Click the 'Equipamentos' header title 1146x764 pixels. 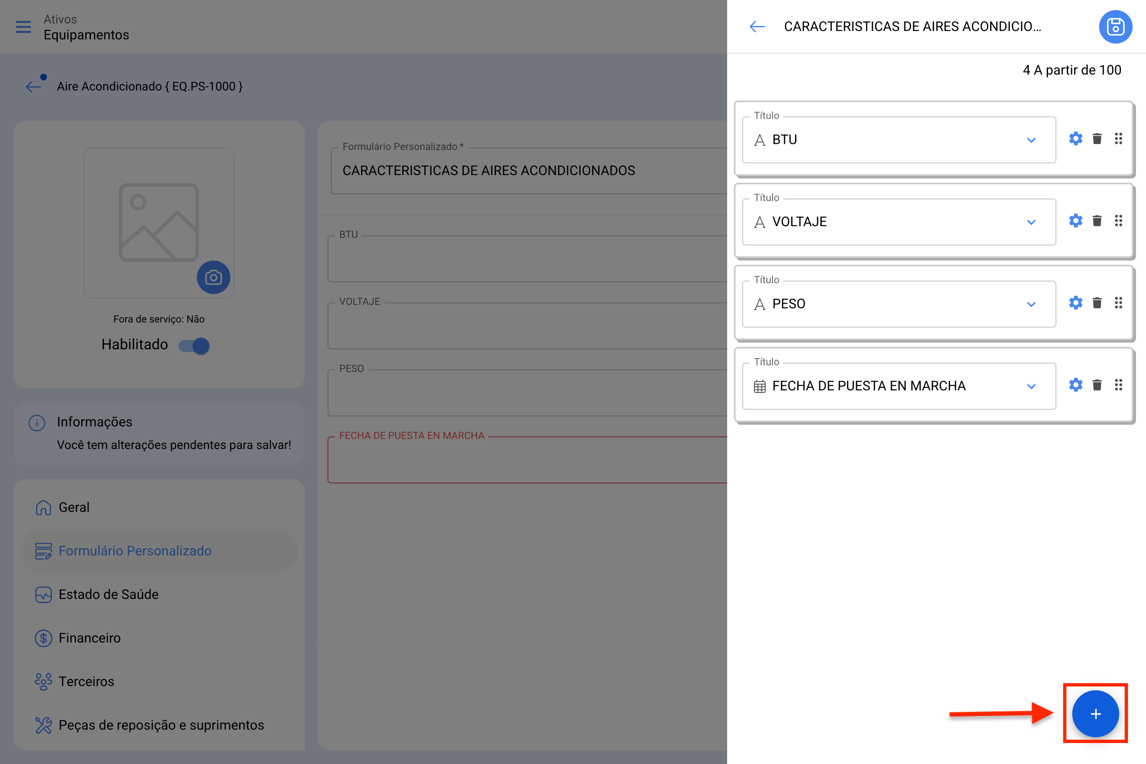point(86,35)
